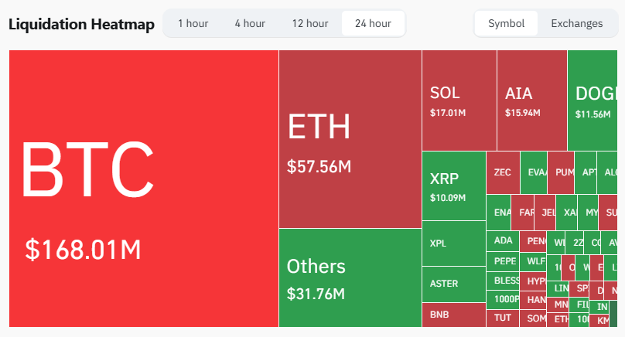
Task: Click the red BNB tile
Action: (453, 315)
